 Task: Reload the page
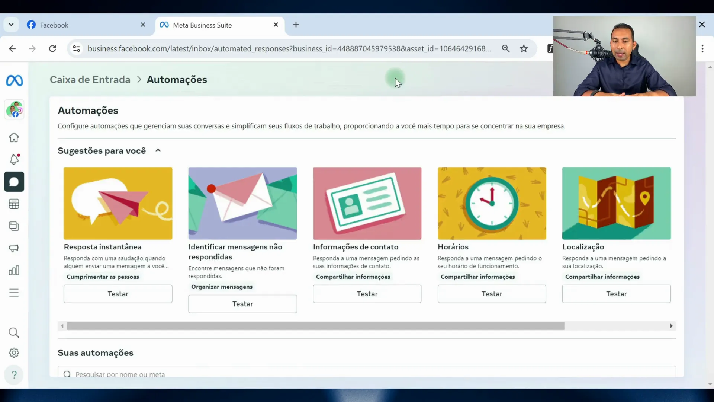pyautogui.click(x=52, y=48)
